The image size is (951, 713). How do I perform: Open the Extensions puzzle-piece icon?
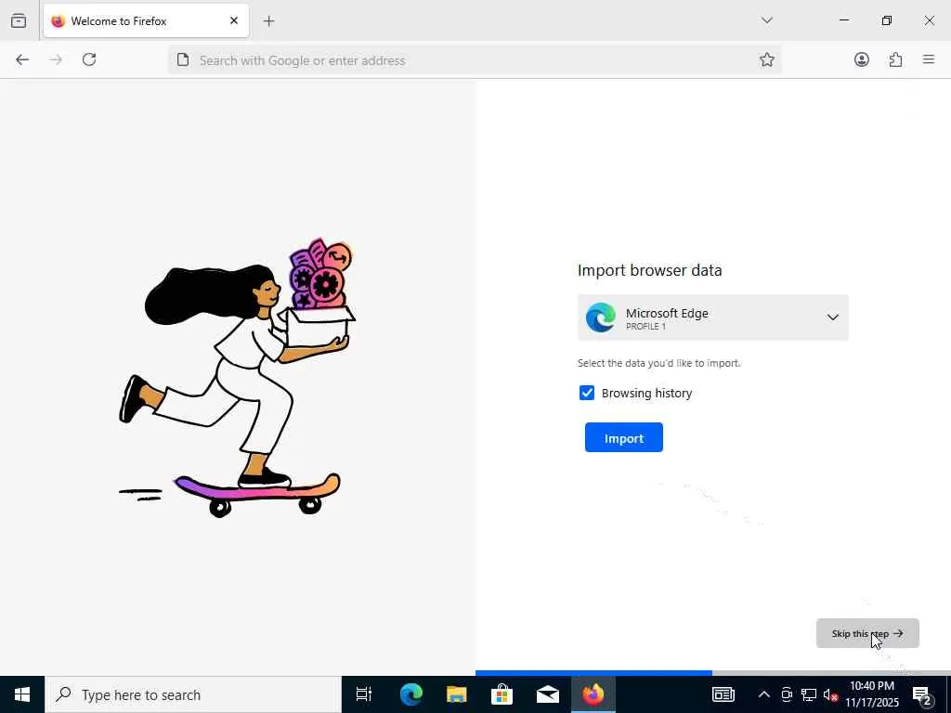[x=895, y=59]
